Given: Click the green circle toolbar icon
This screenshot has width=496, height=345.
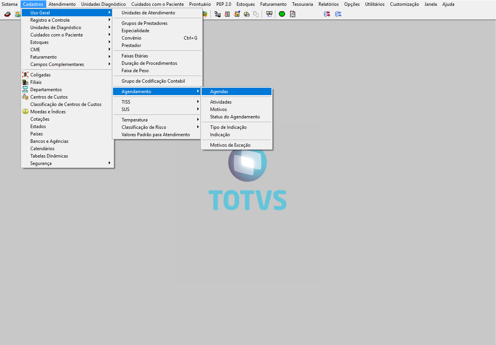Looking at the screenshot, I should [282, 14].
